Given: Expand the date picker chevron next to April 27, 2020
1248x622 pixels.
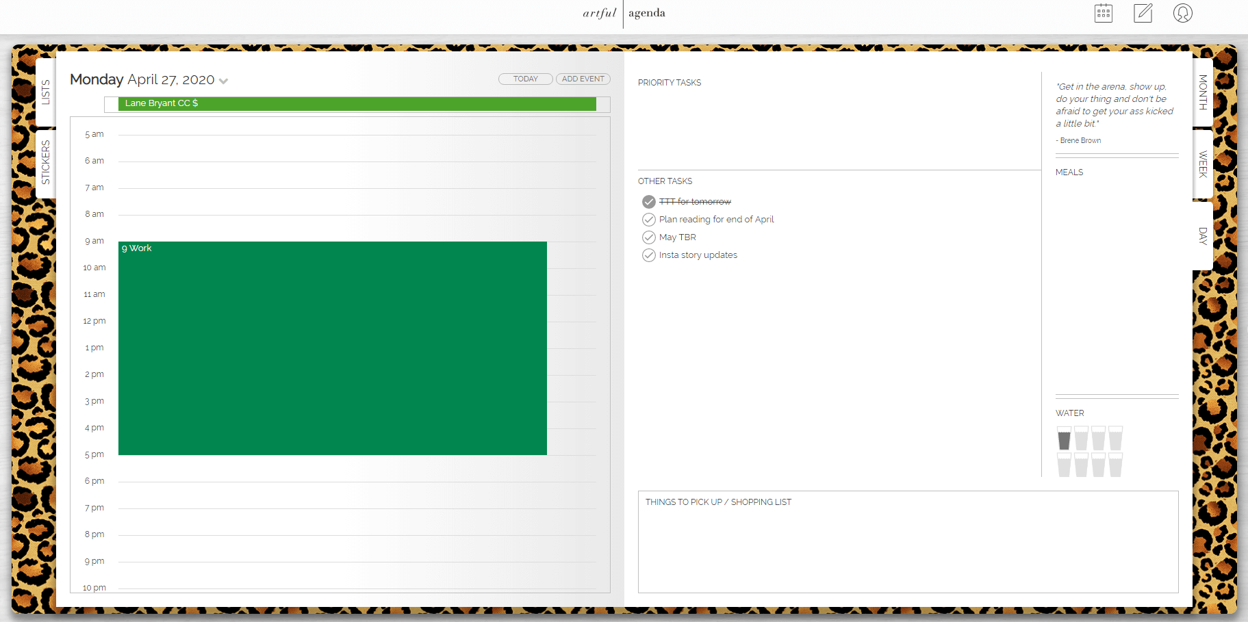Looking at the screenshot, I should pyautogui.click(x=223, y=81).
